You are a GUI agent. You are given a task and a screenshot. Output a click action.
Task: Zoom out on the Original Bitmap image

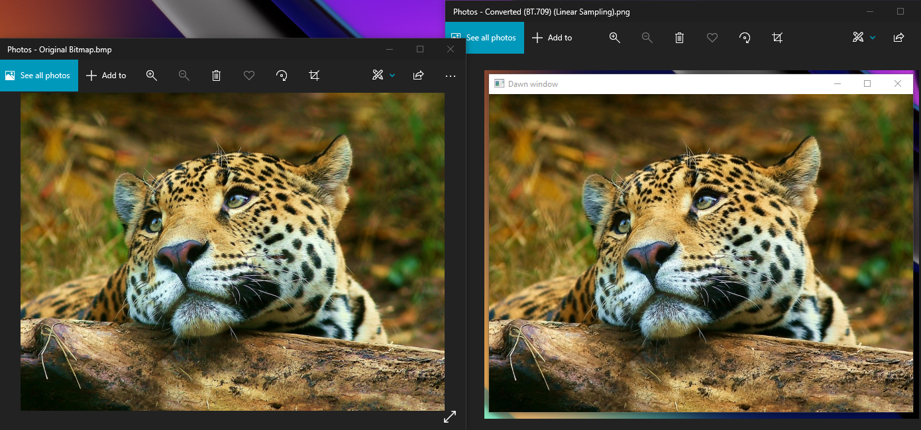click(184, 76)
